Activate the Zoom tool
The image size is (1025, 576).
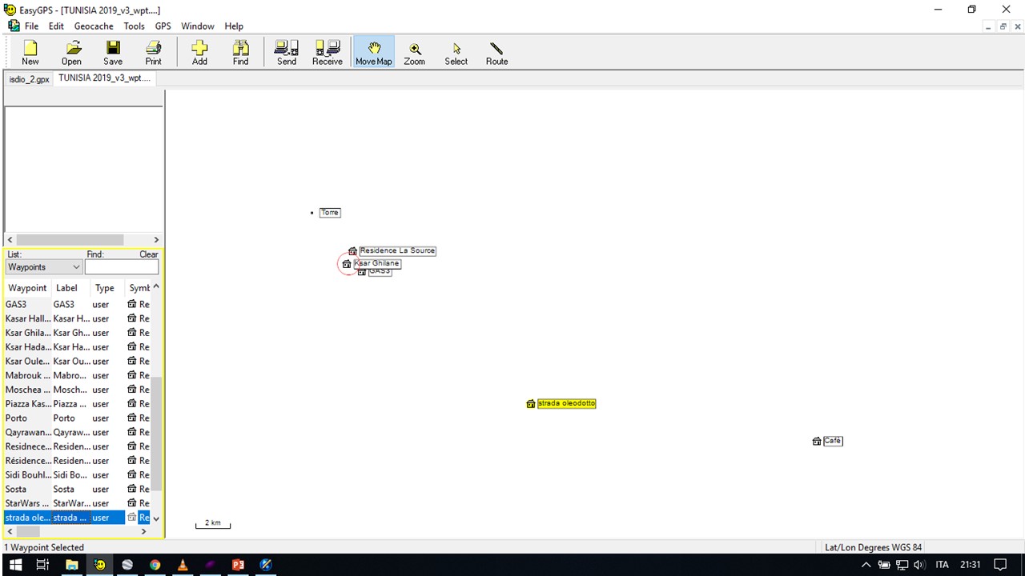(x=415, y=51)
